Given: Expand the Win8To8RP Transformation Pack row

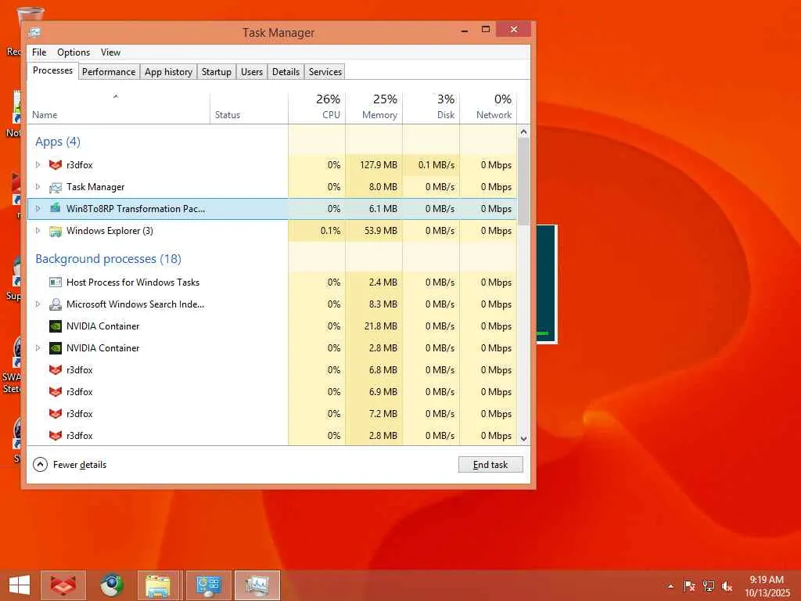Looking at the screenshot, I should [38, 208].
